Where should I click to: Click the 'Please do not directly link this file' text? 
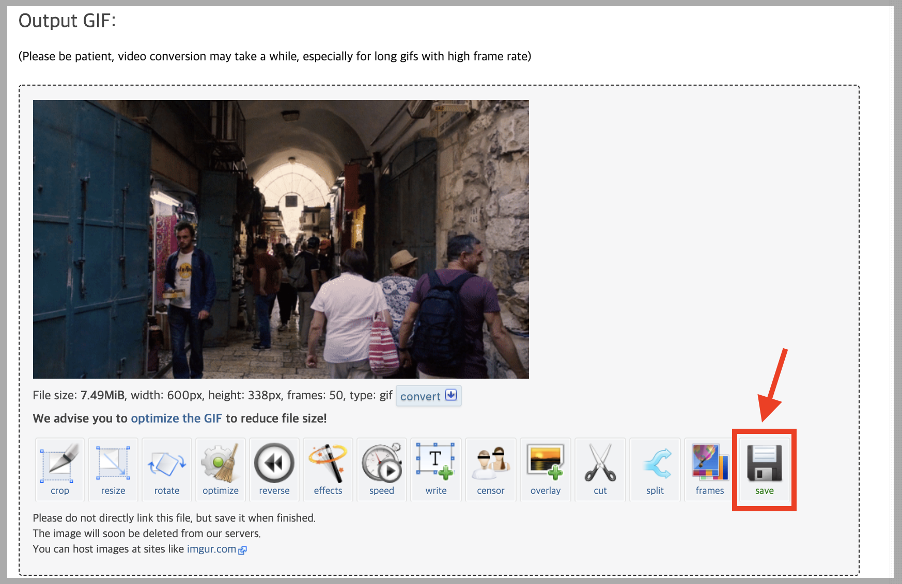[x=174, y=518]
